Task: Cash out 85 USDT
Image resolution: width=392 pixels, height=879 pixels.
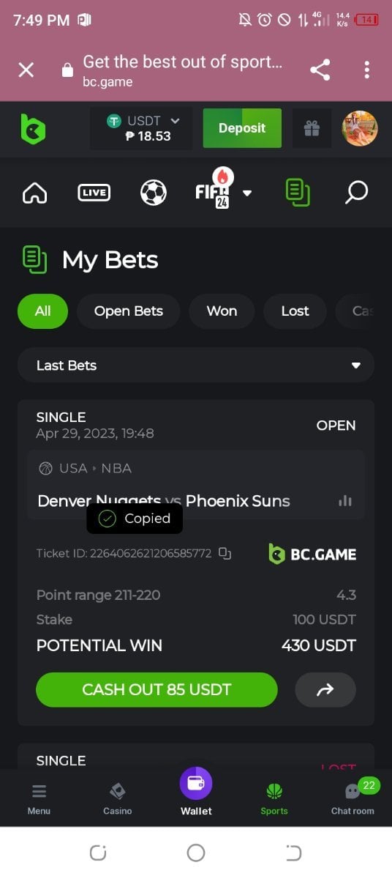Action: (x=157, y=689)
